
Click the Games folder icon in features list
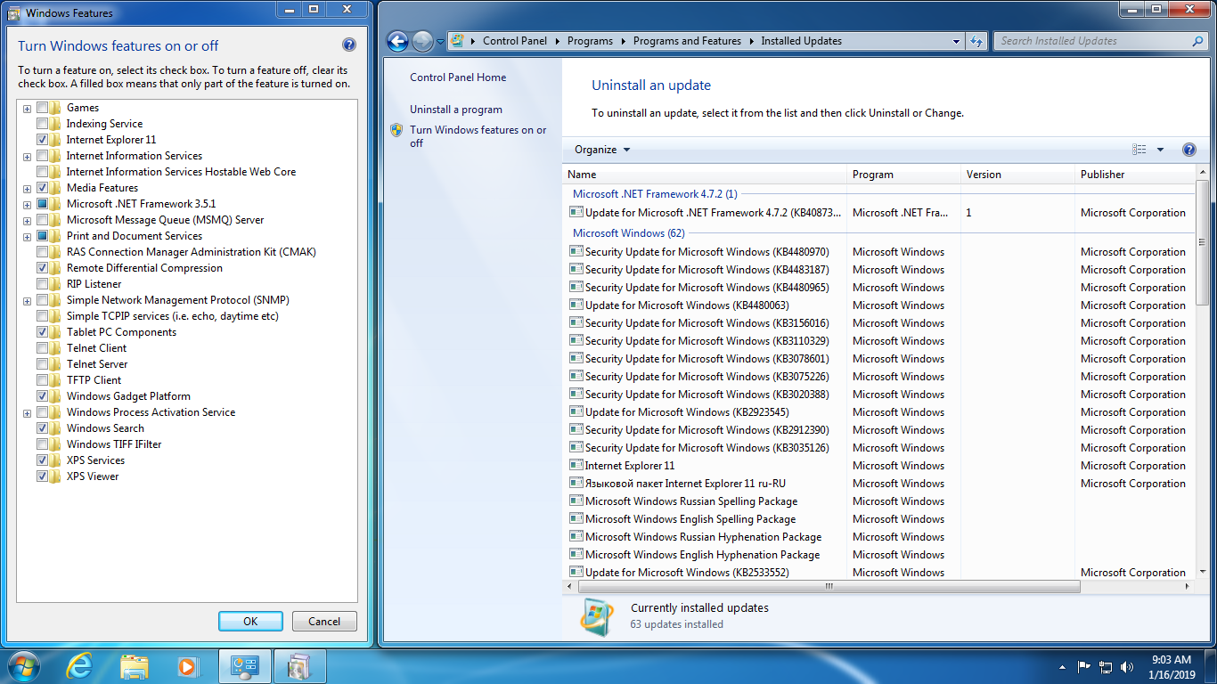click(x=57, y=108)
